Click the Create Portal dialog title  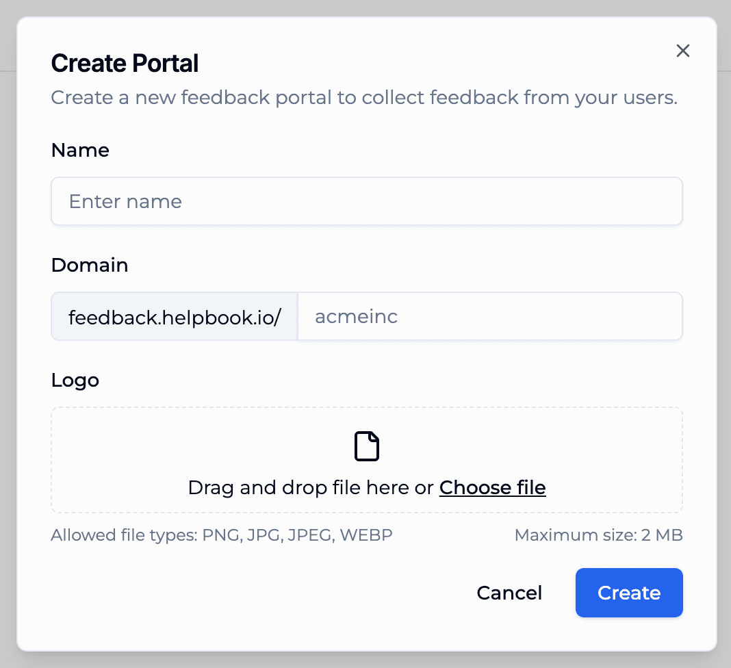(x=125, y=63)
